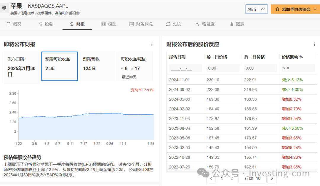Image resolution: width=320 pixels, height=186 pixels.
Task: Click the 信息技术 breadcrumb link
Action: [27, 13]
